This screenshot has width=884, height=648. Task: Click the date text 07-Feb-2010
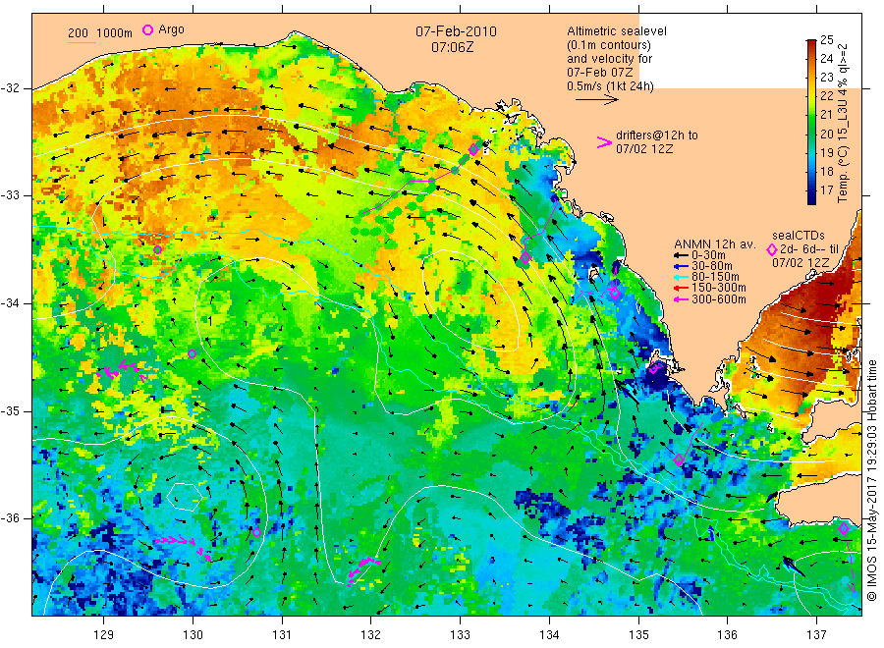[x=456, y=31]
